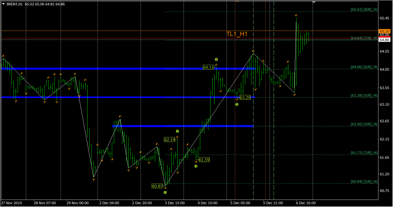Select the 62.14 price label
This screenshot has width=393, height=207.
tap(170, 140)
